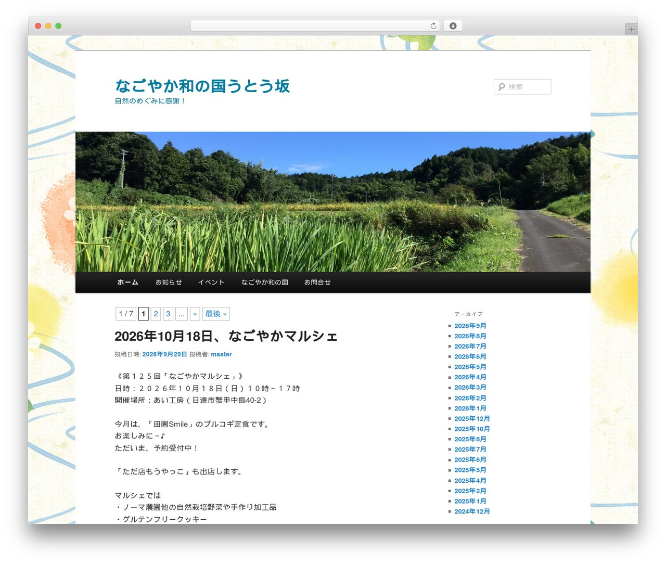Open the 2026年1月 archive
This screenshot has height=564, width=666.
(x=470, y=408)
